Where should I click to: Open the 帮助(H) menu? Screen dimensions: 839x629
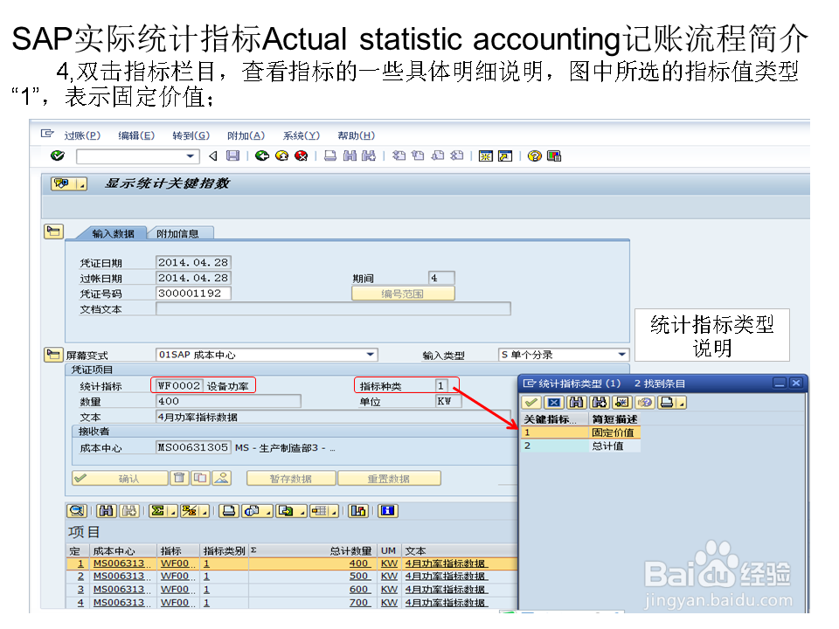click(357, 135)
